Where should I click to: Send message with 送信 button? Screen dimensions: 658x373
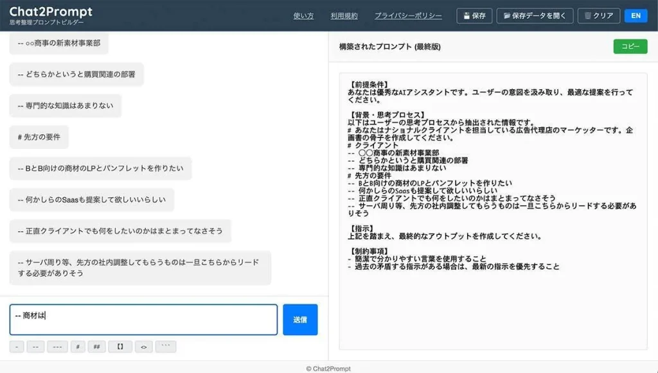tap(300, 320)
